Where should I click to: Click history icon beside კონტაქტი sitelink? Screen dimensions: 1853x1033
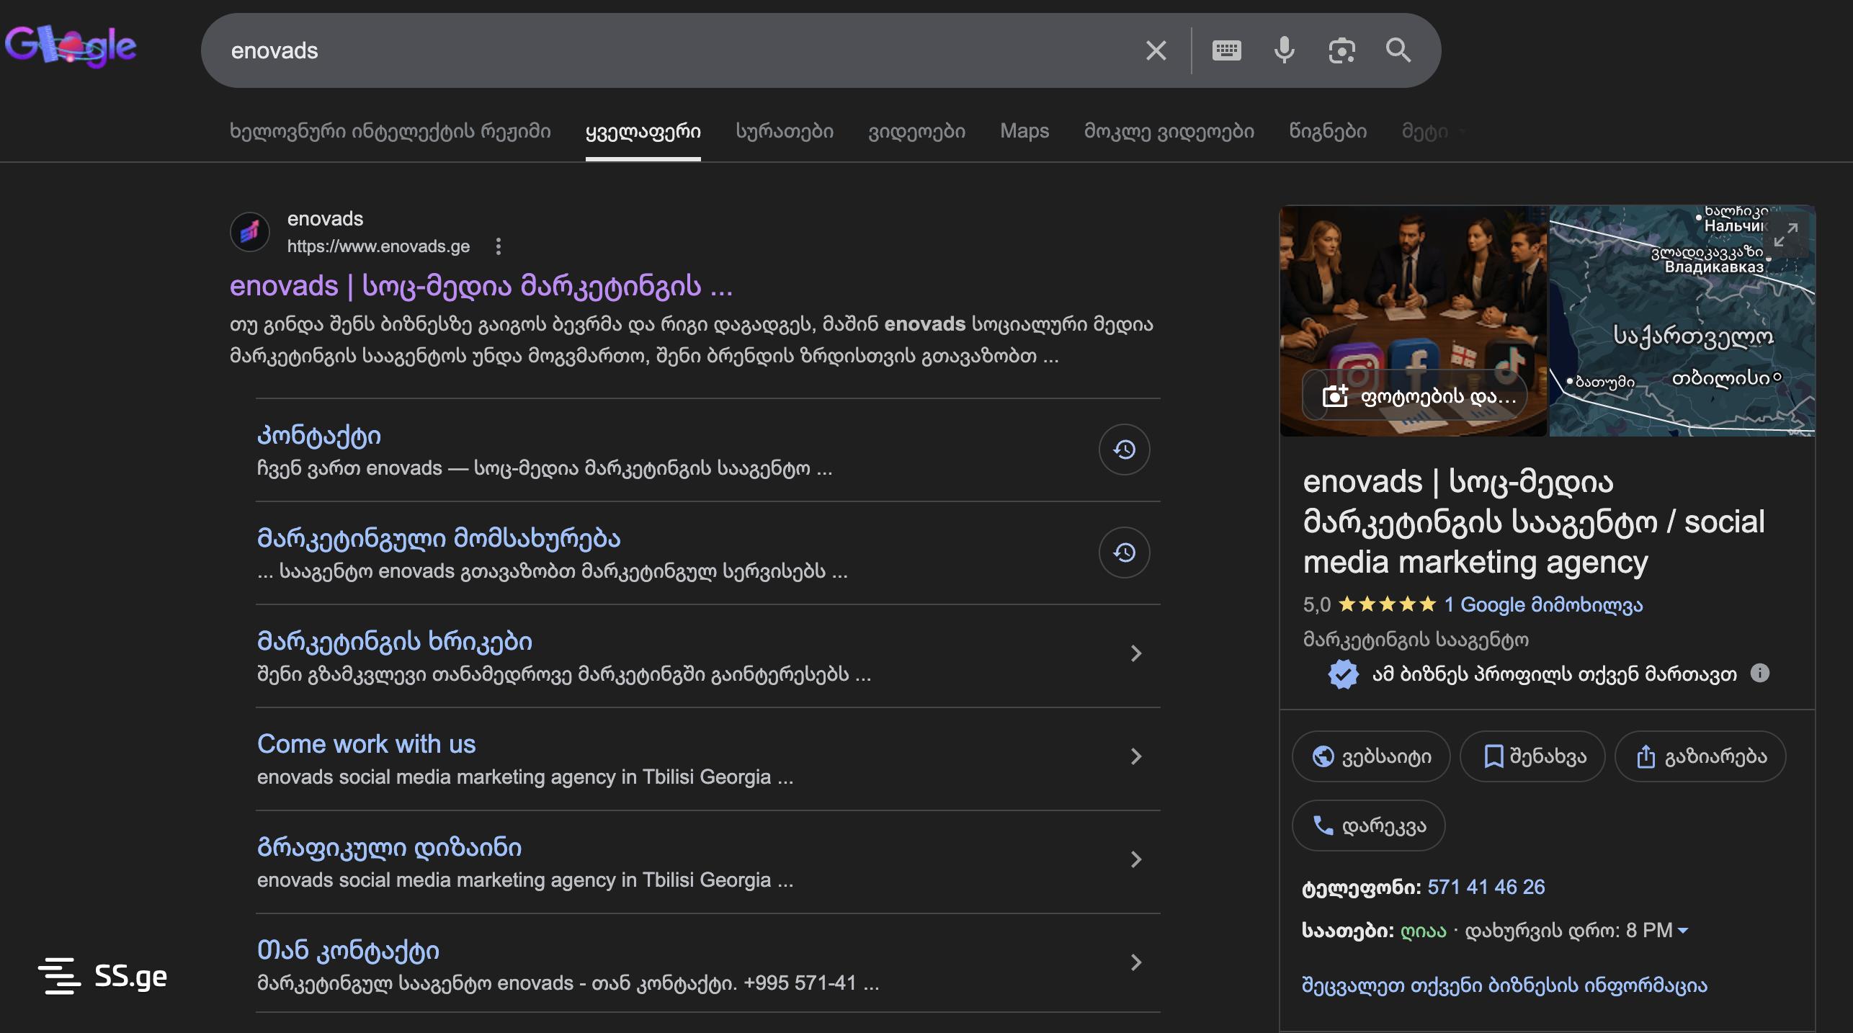pos(1124,450)
